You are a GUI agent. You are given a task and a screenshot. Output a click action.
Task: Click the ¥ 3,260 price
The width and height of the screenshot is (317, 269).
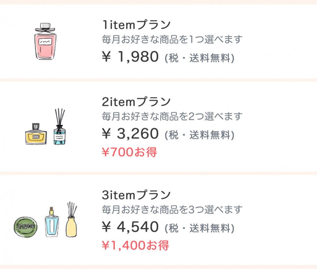(x=130, y=134)
